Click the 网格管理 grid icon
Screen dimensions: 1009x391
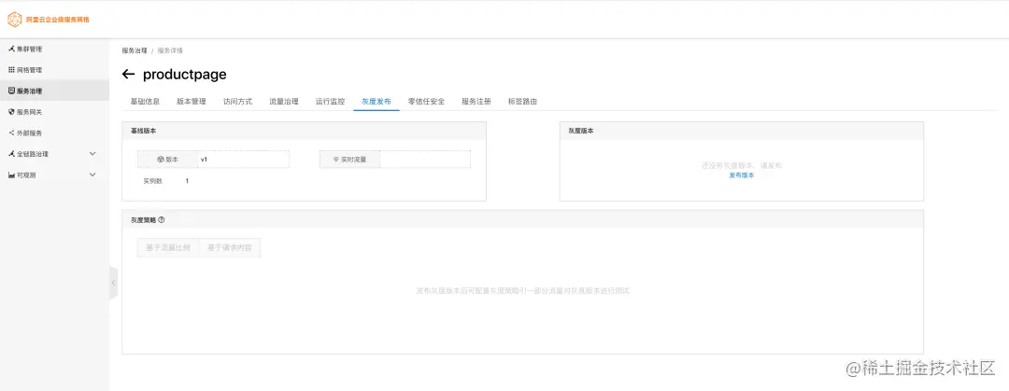click(x=11, y=69)
